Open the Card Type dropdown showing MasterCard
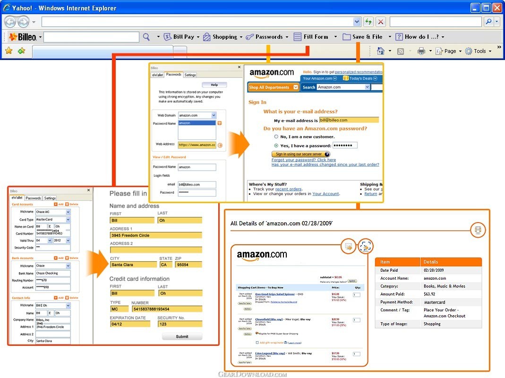The height and width of the screenshot is (378, 505). point(68,219)
